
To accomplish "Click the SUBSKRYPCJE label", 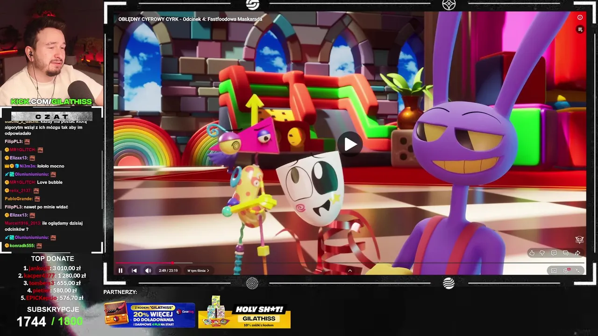I will [53, 309].
